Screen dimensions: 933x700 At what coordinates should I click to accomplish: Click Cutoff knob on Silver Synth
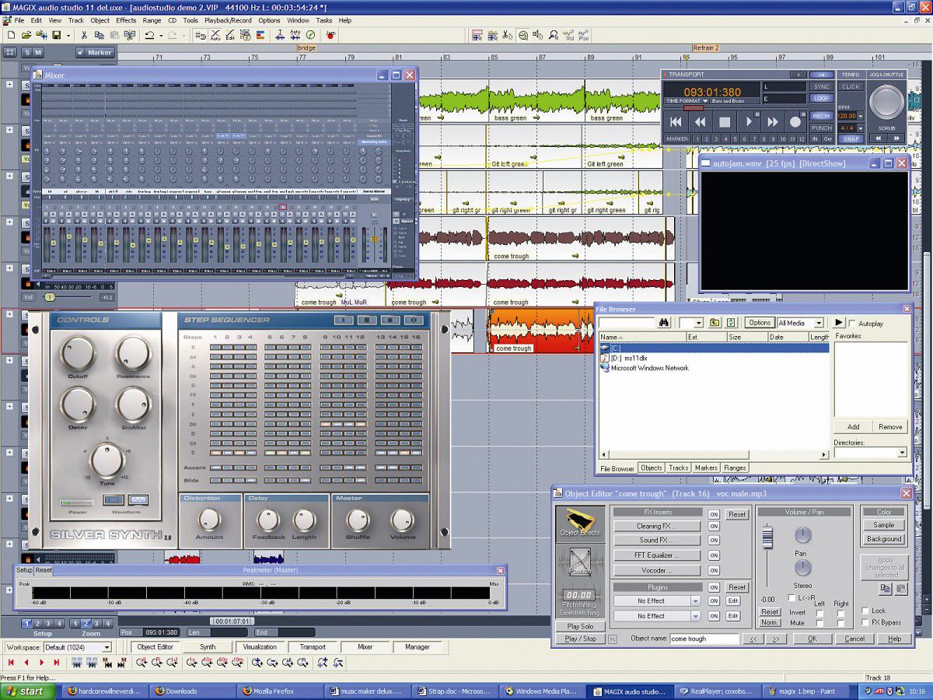(x=78, y=353)
